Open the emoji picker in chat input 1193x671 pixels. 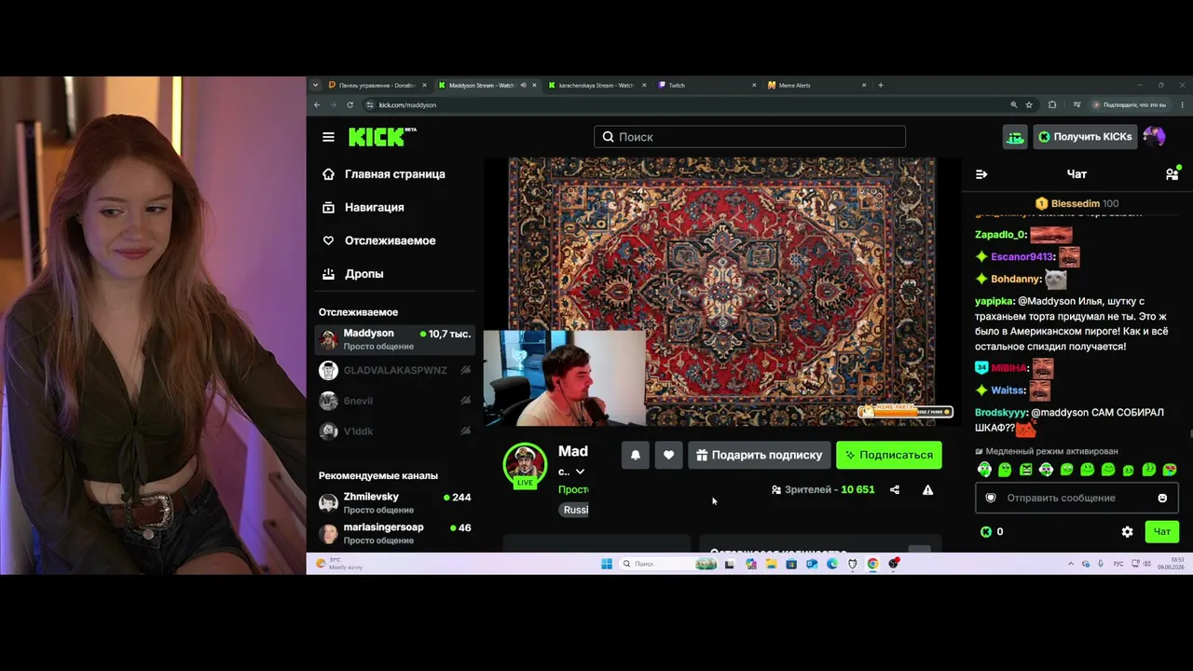tap(1162, 498)
